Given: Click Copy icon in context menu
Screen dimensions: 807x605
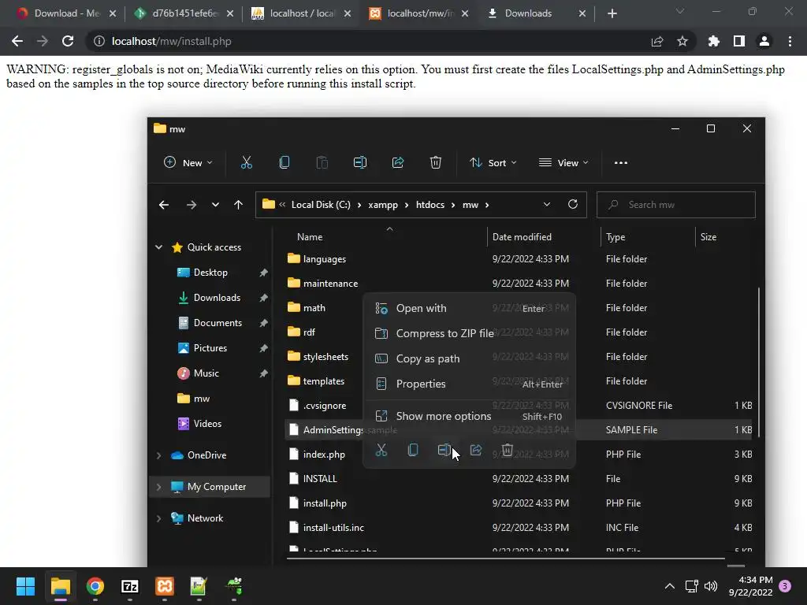Looking at the screenshot, I should pos(413,450).
